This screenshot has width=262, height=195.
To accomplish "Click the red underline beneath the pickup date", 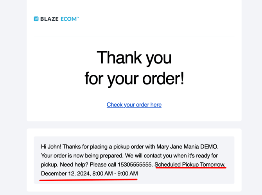I will pyautogui.click(x=88, y=180).
